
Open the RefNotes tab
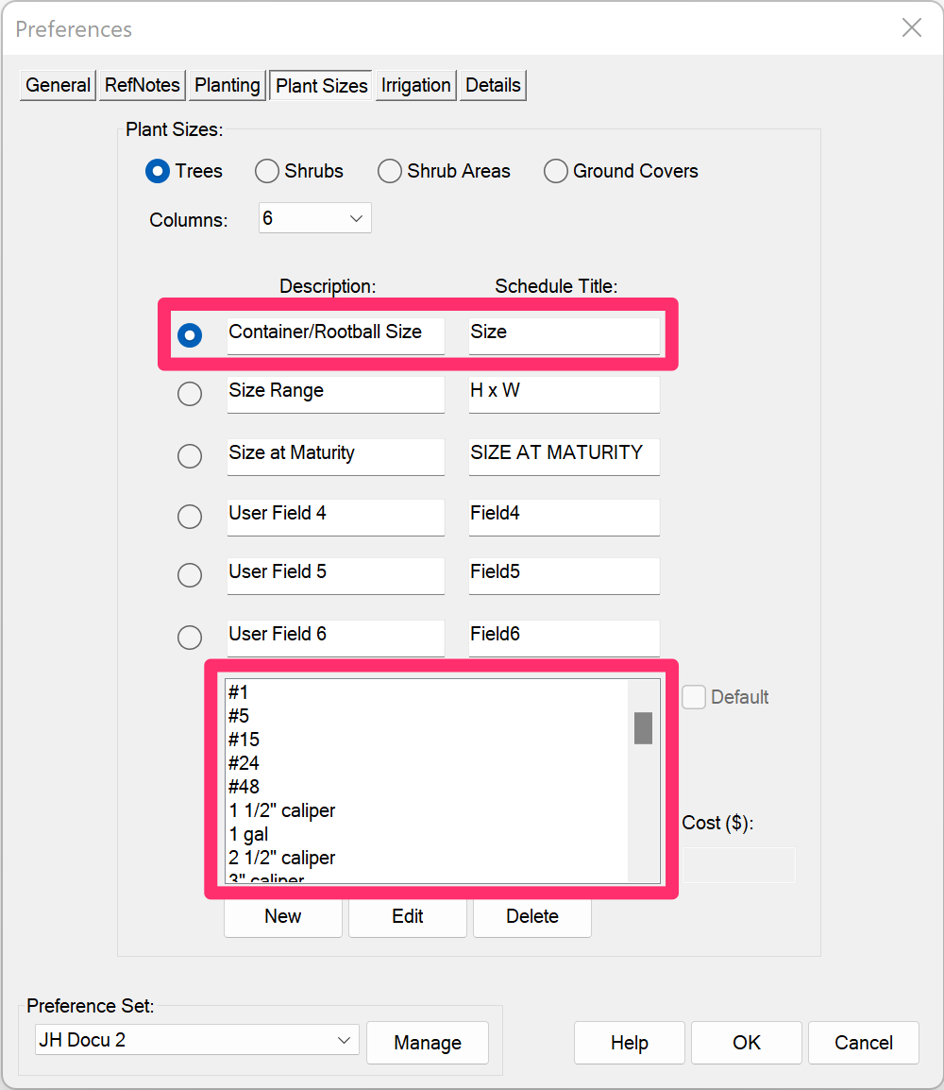[x=143, y=86]
